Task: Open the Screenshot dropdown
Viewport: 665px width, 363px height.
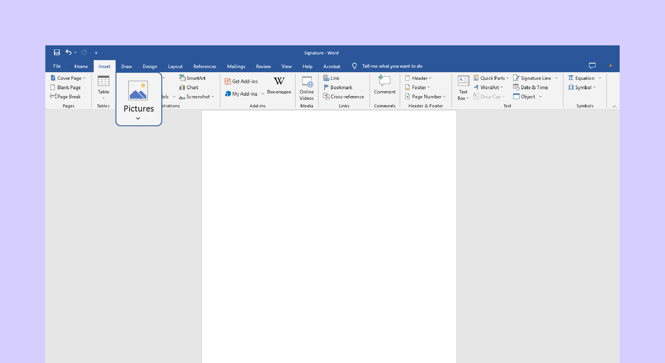Action: [x=196, y=97]
